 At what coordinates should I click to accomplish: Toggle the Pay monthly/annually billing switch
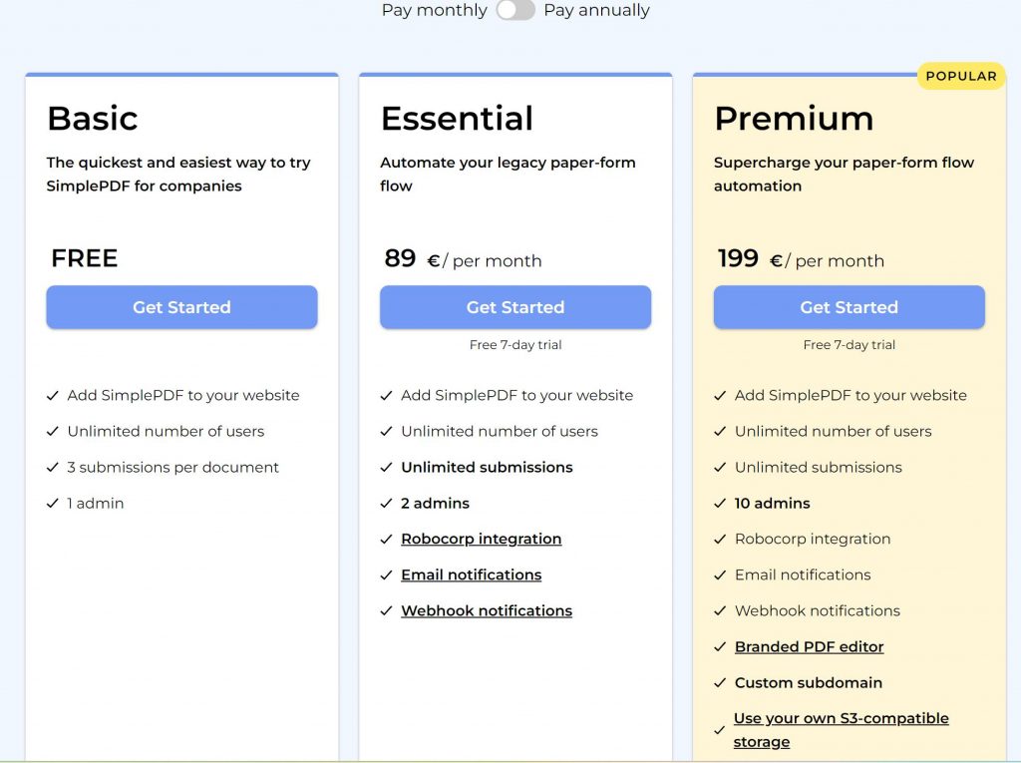[515, 10]
